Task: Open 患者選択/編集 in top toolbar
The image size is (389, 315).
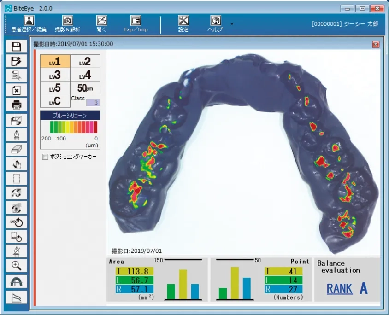Action: (x=29, y=24)
